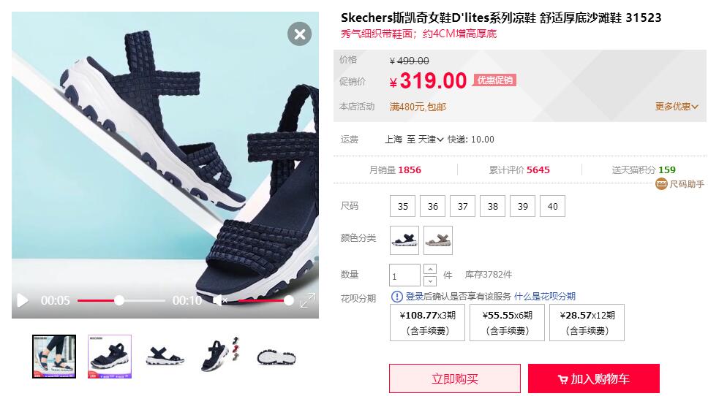The image size is (708, 396).
Task: Mute the video speaker icon
Action: pos(219,300)
